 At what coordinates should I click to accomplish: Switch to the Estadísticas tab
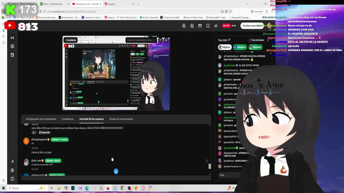[x=68, y=119]
